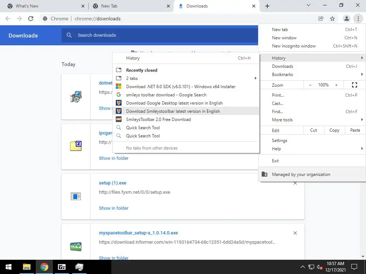This screenshot has width=366, height=274.
Task: Click the setup (1).exe file icon
Action: [76, 197]
